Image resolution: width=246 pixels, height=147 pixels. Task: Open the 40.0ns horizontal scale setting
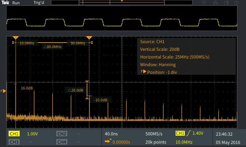click(x=111, y=134)
